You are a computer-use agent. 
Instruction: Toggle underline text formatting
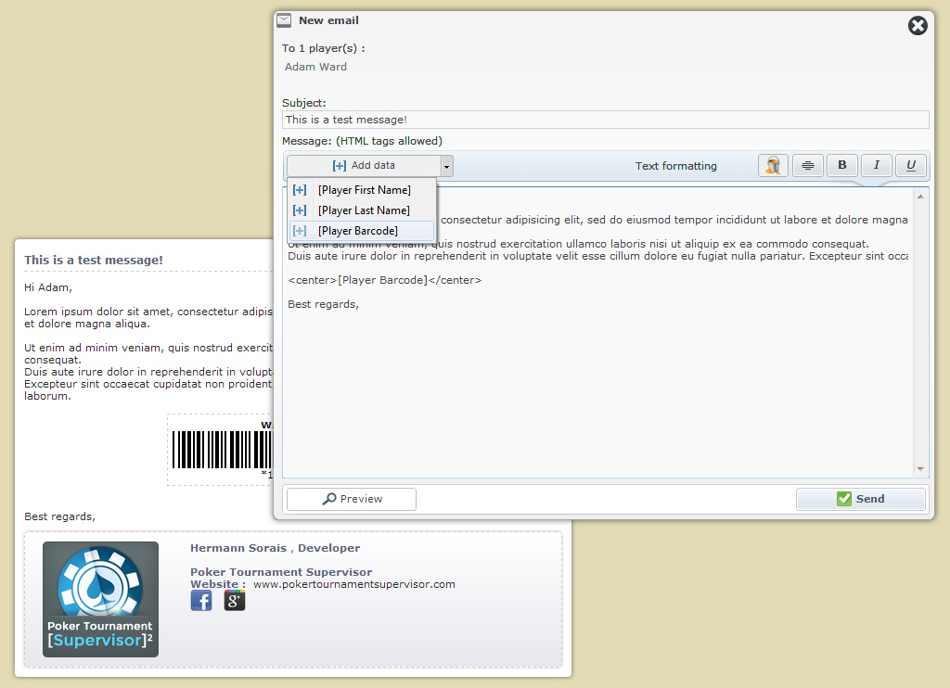pos(911,166)
